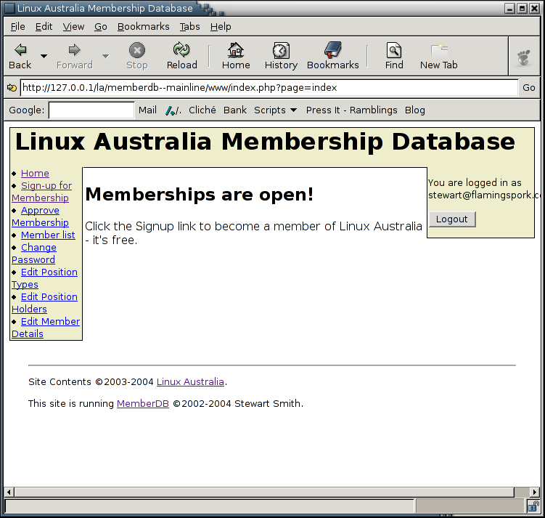Open the Forward history dropdown arrow

[x=106, y=56]
